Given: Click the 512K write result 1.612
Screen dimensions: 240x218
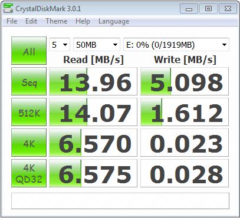Looking at the screenshot, I should [185, 112].
